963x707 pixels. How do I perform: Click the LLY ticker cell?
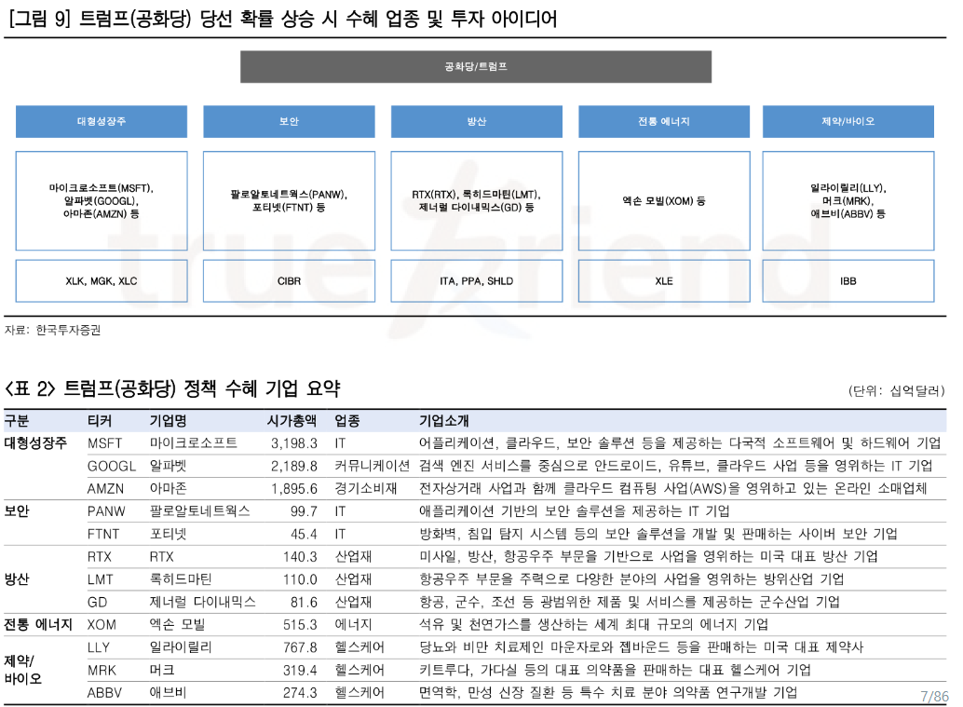tap(99, 648)
